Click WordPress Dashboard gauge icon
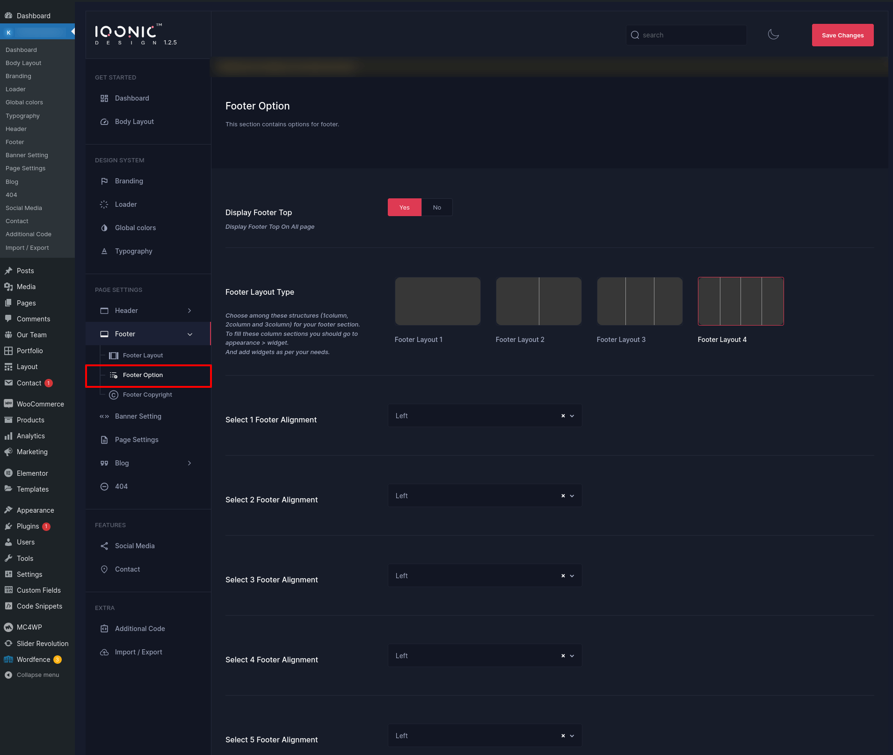893x755 pixels. click(8, 15)
